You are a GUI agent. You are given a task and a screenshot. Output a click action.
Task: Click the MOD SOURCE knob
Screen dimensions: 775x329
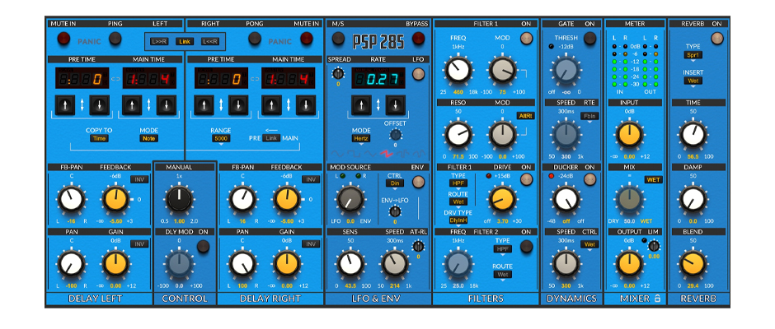350,201
